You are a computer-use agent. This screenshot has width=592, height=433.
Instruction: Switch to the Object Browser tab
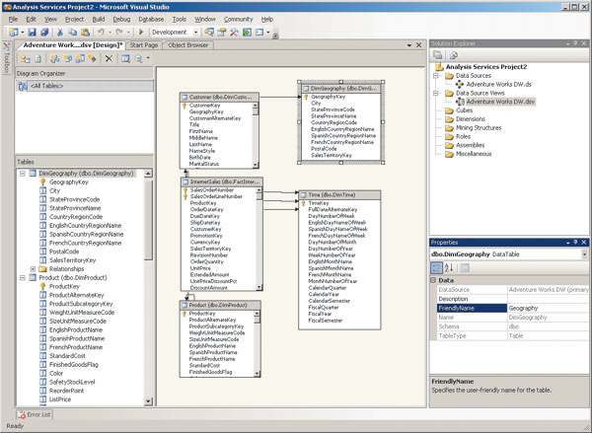point(188,45)
